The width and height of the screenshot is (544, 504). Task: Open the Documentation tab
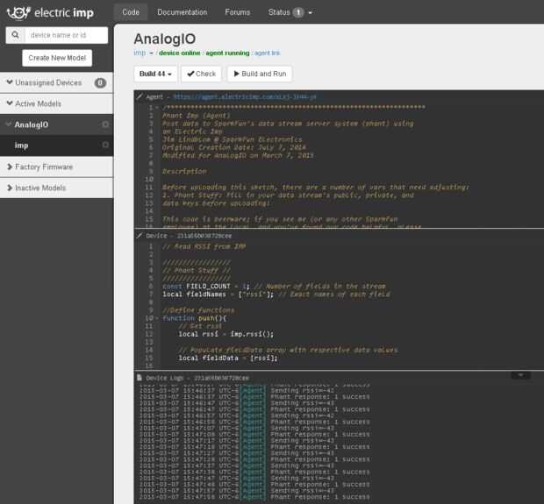tap(182, 12)
